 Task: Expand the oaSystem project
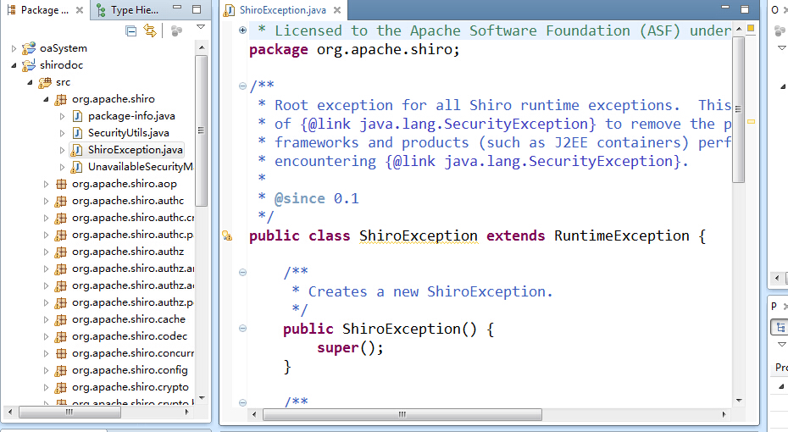tap(14, 49)
